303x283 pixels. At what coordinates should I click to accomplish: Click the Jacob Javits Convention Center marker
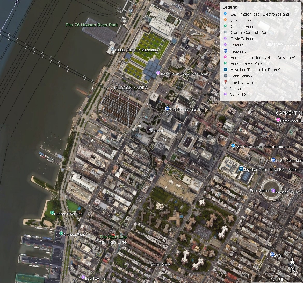158,73
